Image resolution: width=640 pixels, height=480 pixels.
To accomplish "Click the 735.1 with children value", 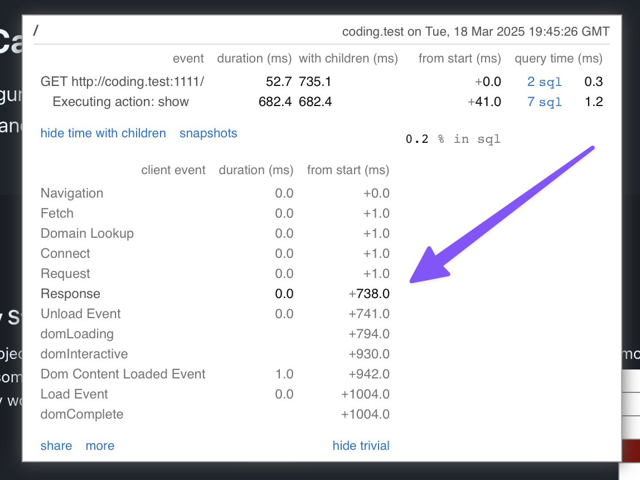I will (x=315, y=81).
